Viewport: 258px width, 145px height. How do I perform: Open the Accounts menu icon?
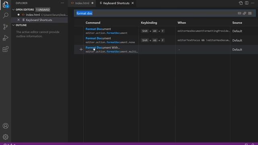pos(5,126)
